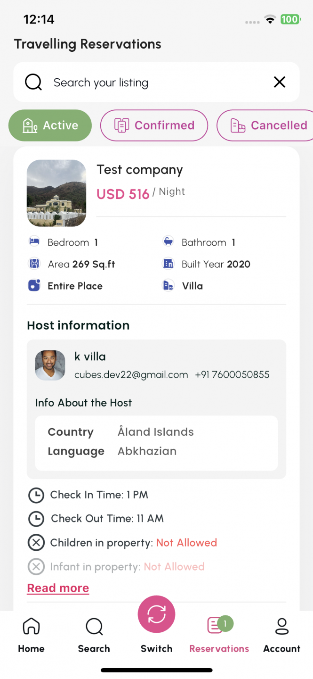313x679 pixels.
Task: Tap the host phone number +91 7600050855
Action: point(233,375)
